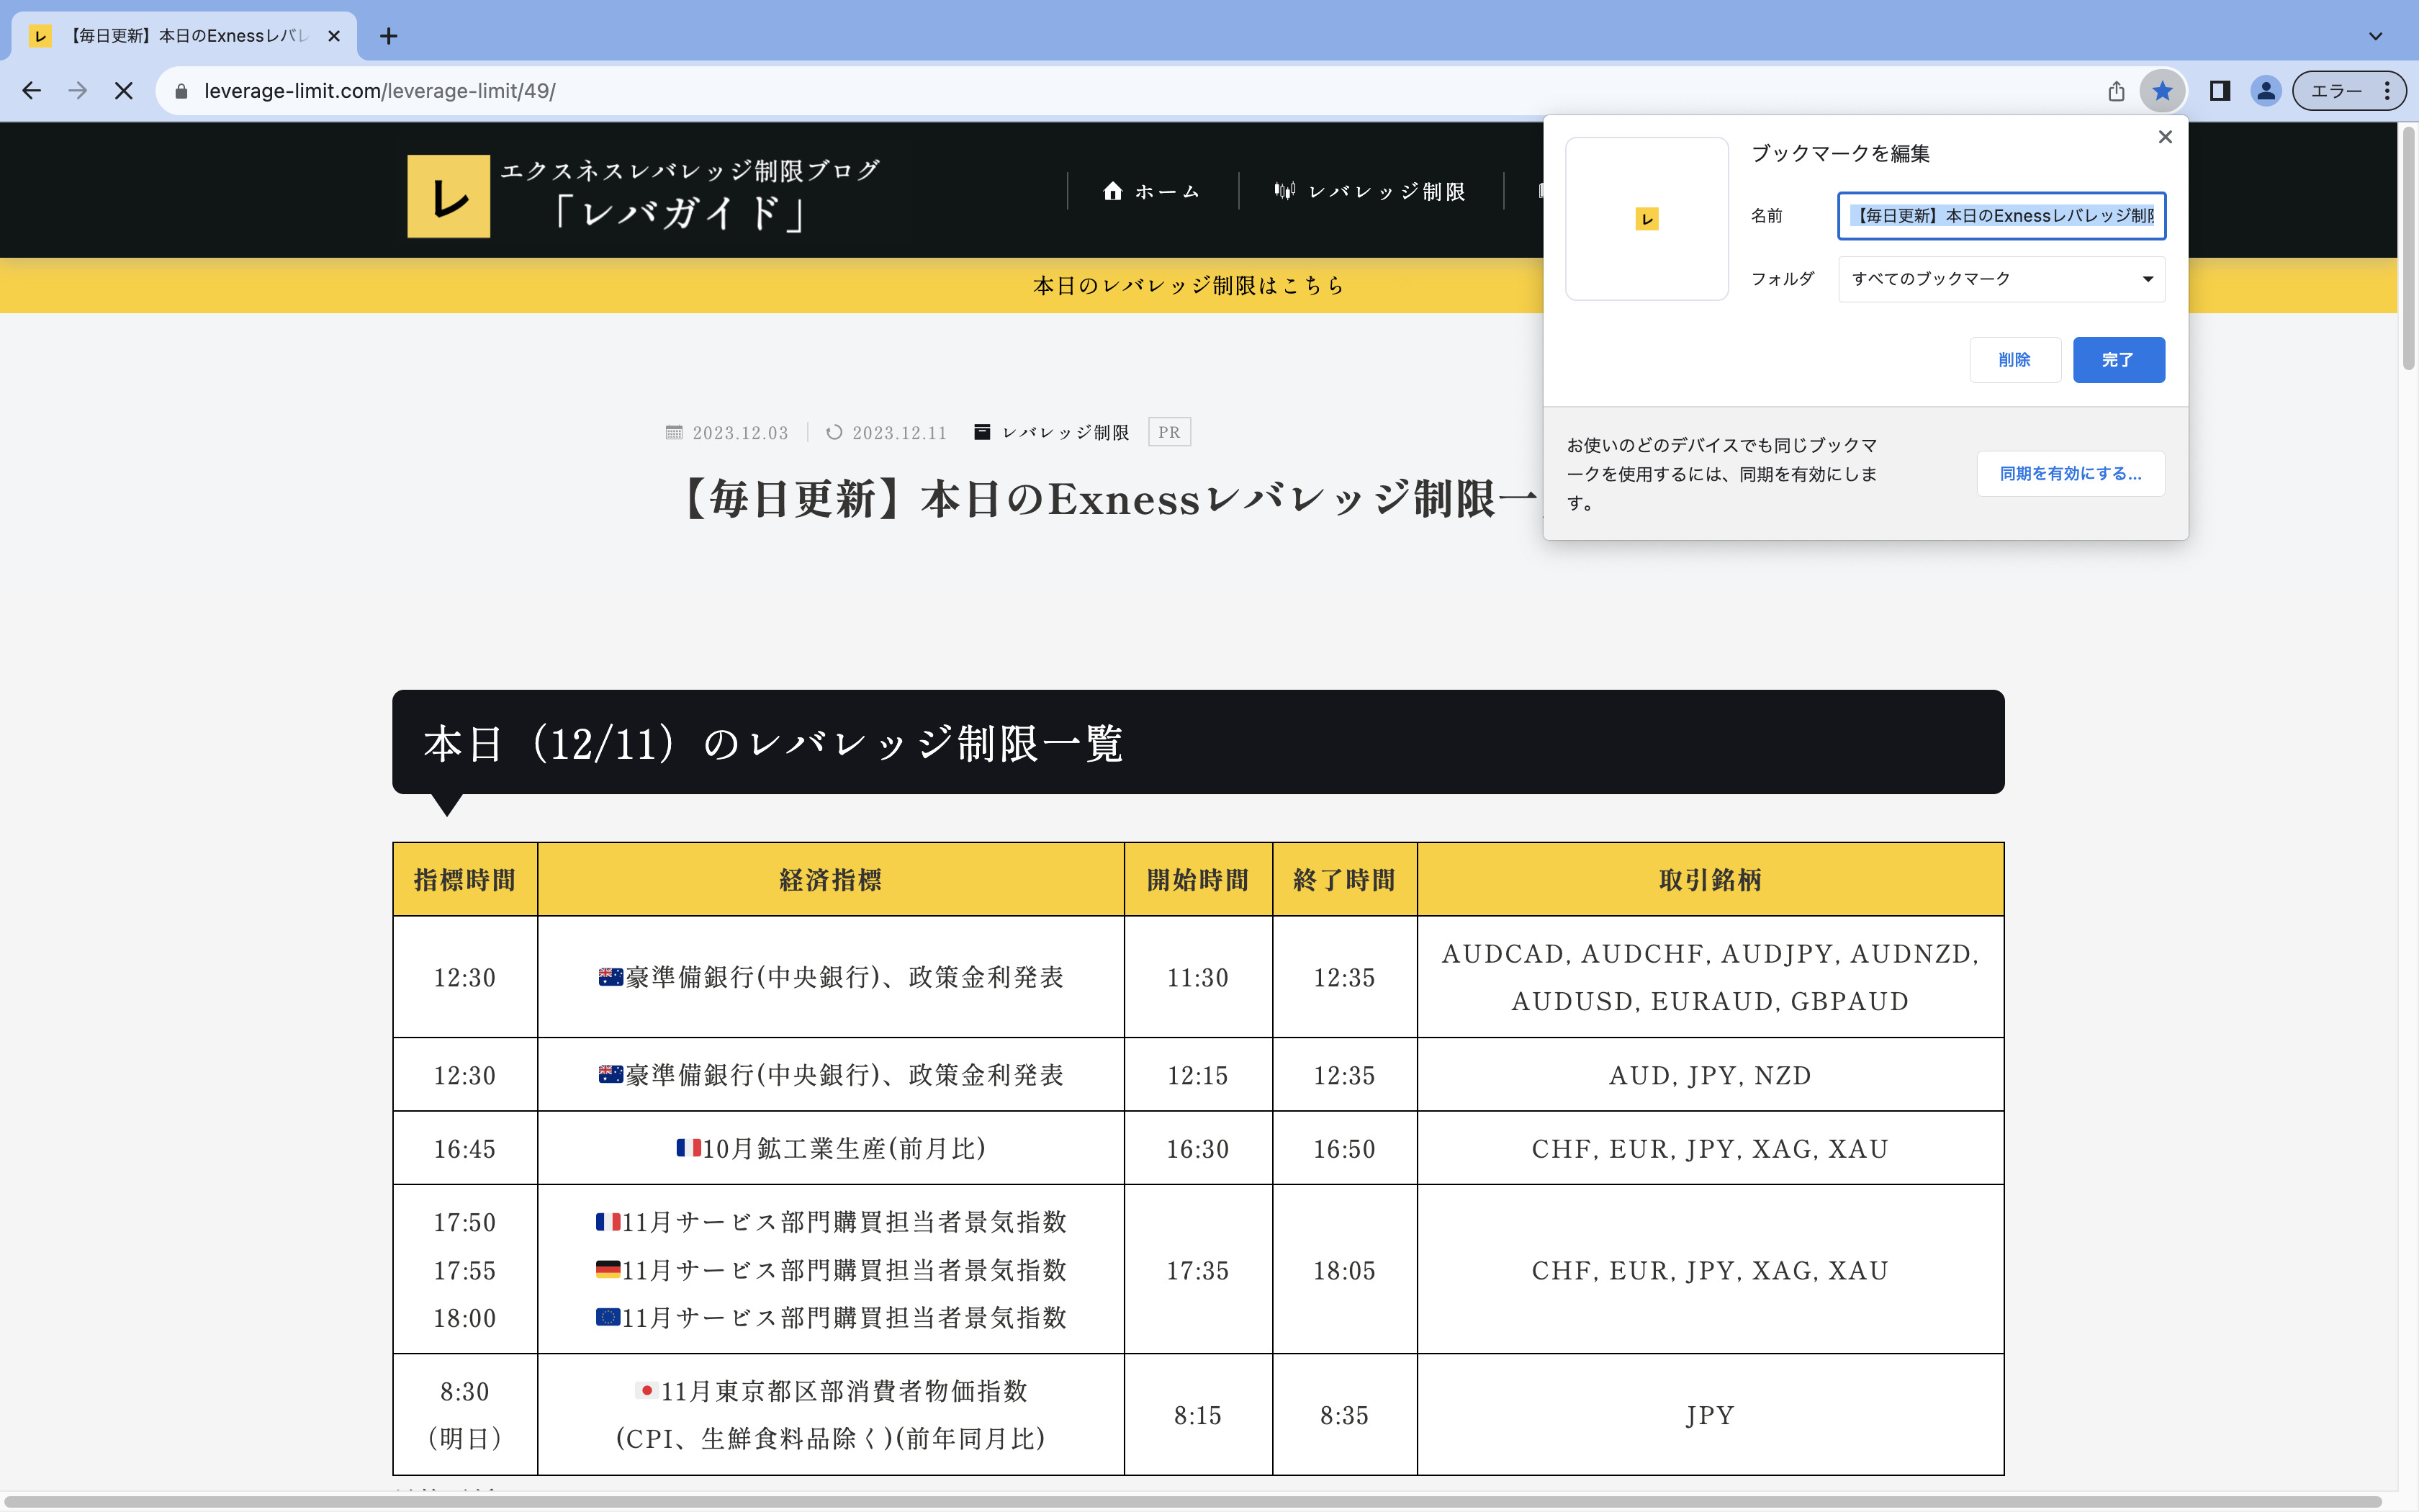This screenshot has width=2419, height=1512.
Task: Click 同期を有効にする sync button
Action: point(2070,474)
